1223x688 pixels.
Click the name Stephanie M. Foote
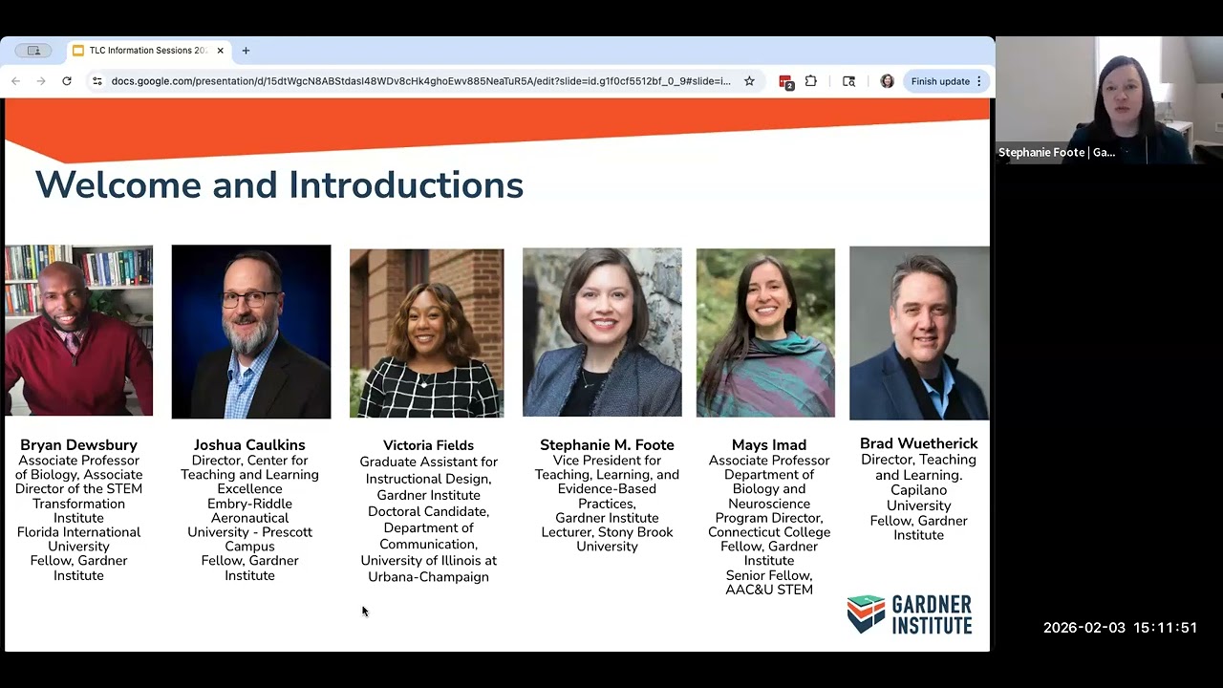click(607, 445)
